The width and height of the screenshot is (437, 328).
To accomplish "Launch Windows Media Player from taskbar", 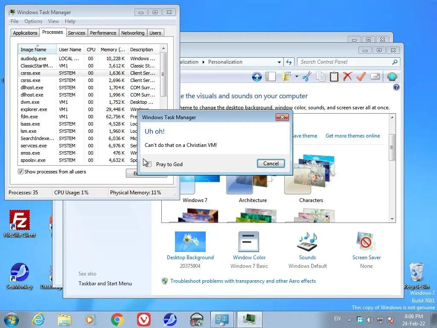I will 90,319.
